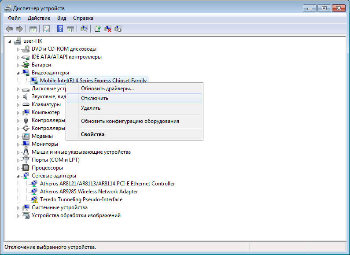Select Mobile Intel(R) 4 Series Express Chipset Family
The image size is (350, 255).
(x=93, y=81)
